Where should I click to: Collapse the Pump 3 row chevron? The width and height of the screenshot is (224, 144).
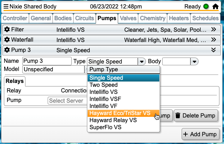pos(213,50)
